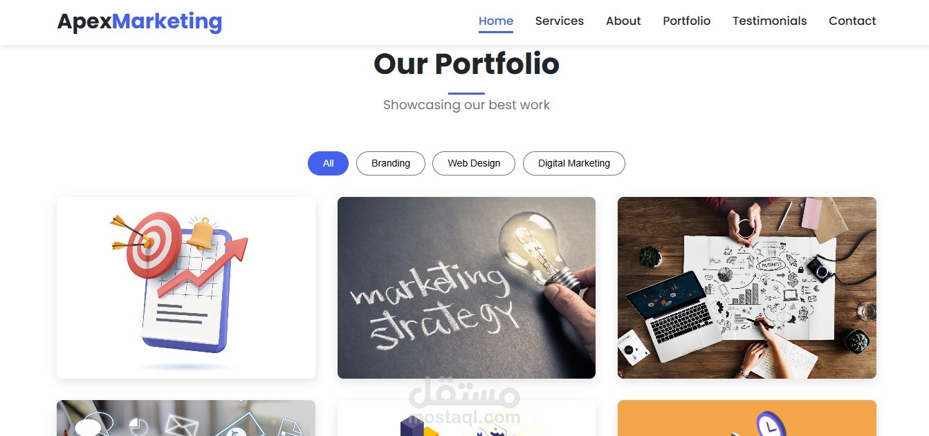The height and width of the screenshot is (436, 929).
Task: Filter portfolio by Branding
Action: tap(391, 164)
